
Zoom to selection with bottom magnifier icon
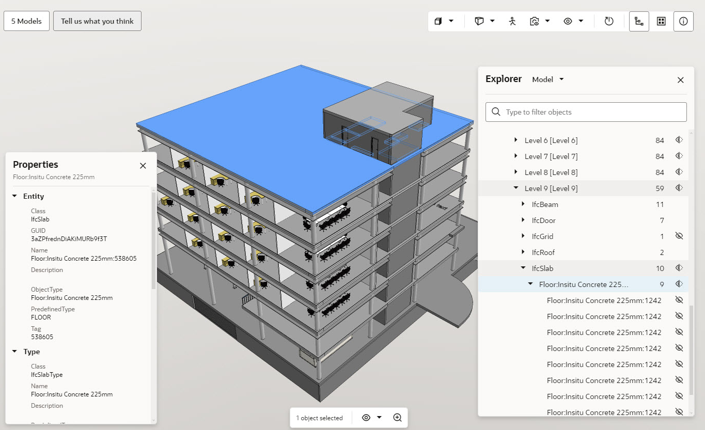click(x=397, y=418)
